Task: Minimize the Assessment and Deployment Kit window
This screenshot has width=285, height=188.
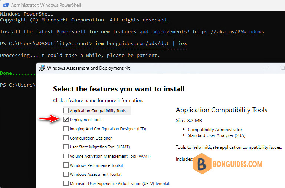Action: click(x=266, y=68)
